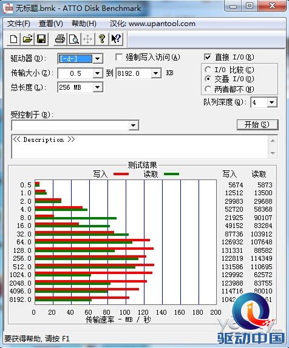Activate context help arrow-question icon
This screenshot has height=348, width=289.
(x=116, y=39)
